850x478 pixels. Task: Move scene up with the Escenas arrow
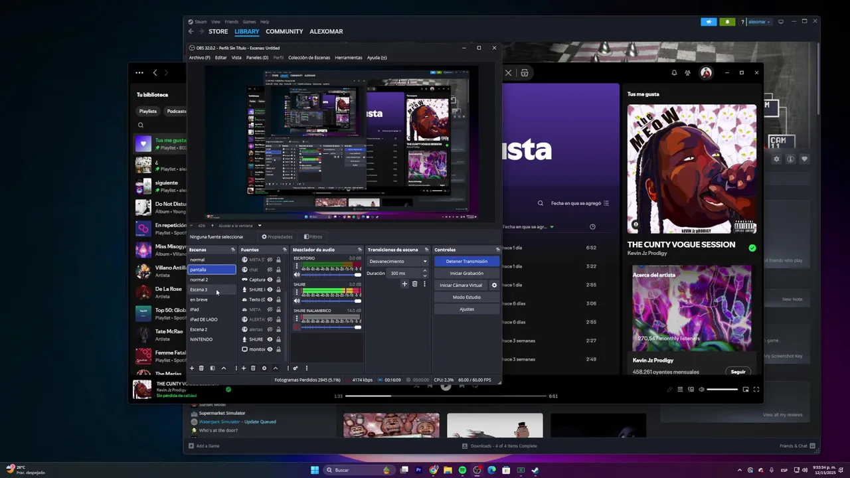[x=224, y=368]
